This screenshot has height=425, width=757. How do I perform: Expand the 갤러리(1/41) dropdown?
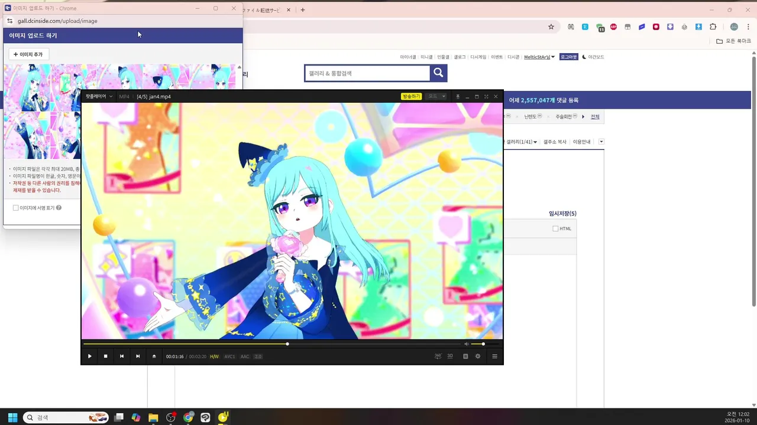pyautogui.click(x=522, y=142)
